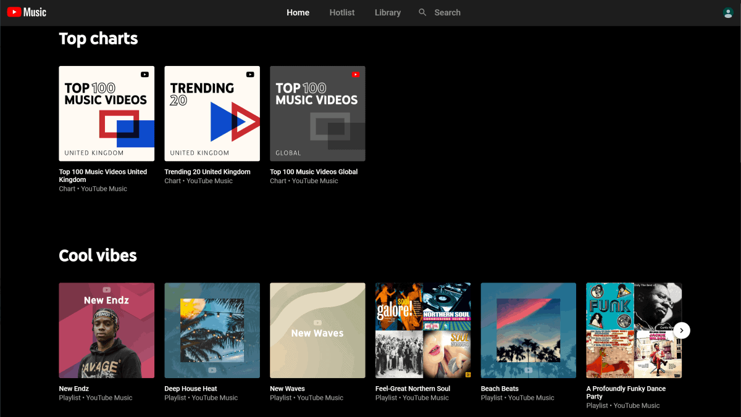Click the 'Top charts' heading
Viewport: 741px width, 417px height.
(98, 39)
